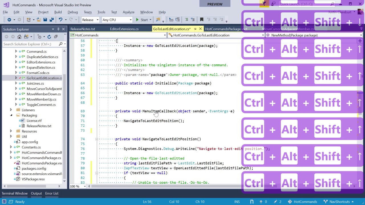Click the Open File folder icon

click(38, 20)
